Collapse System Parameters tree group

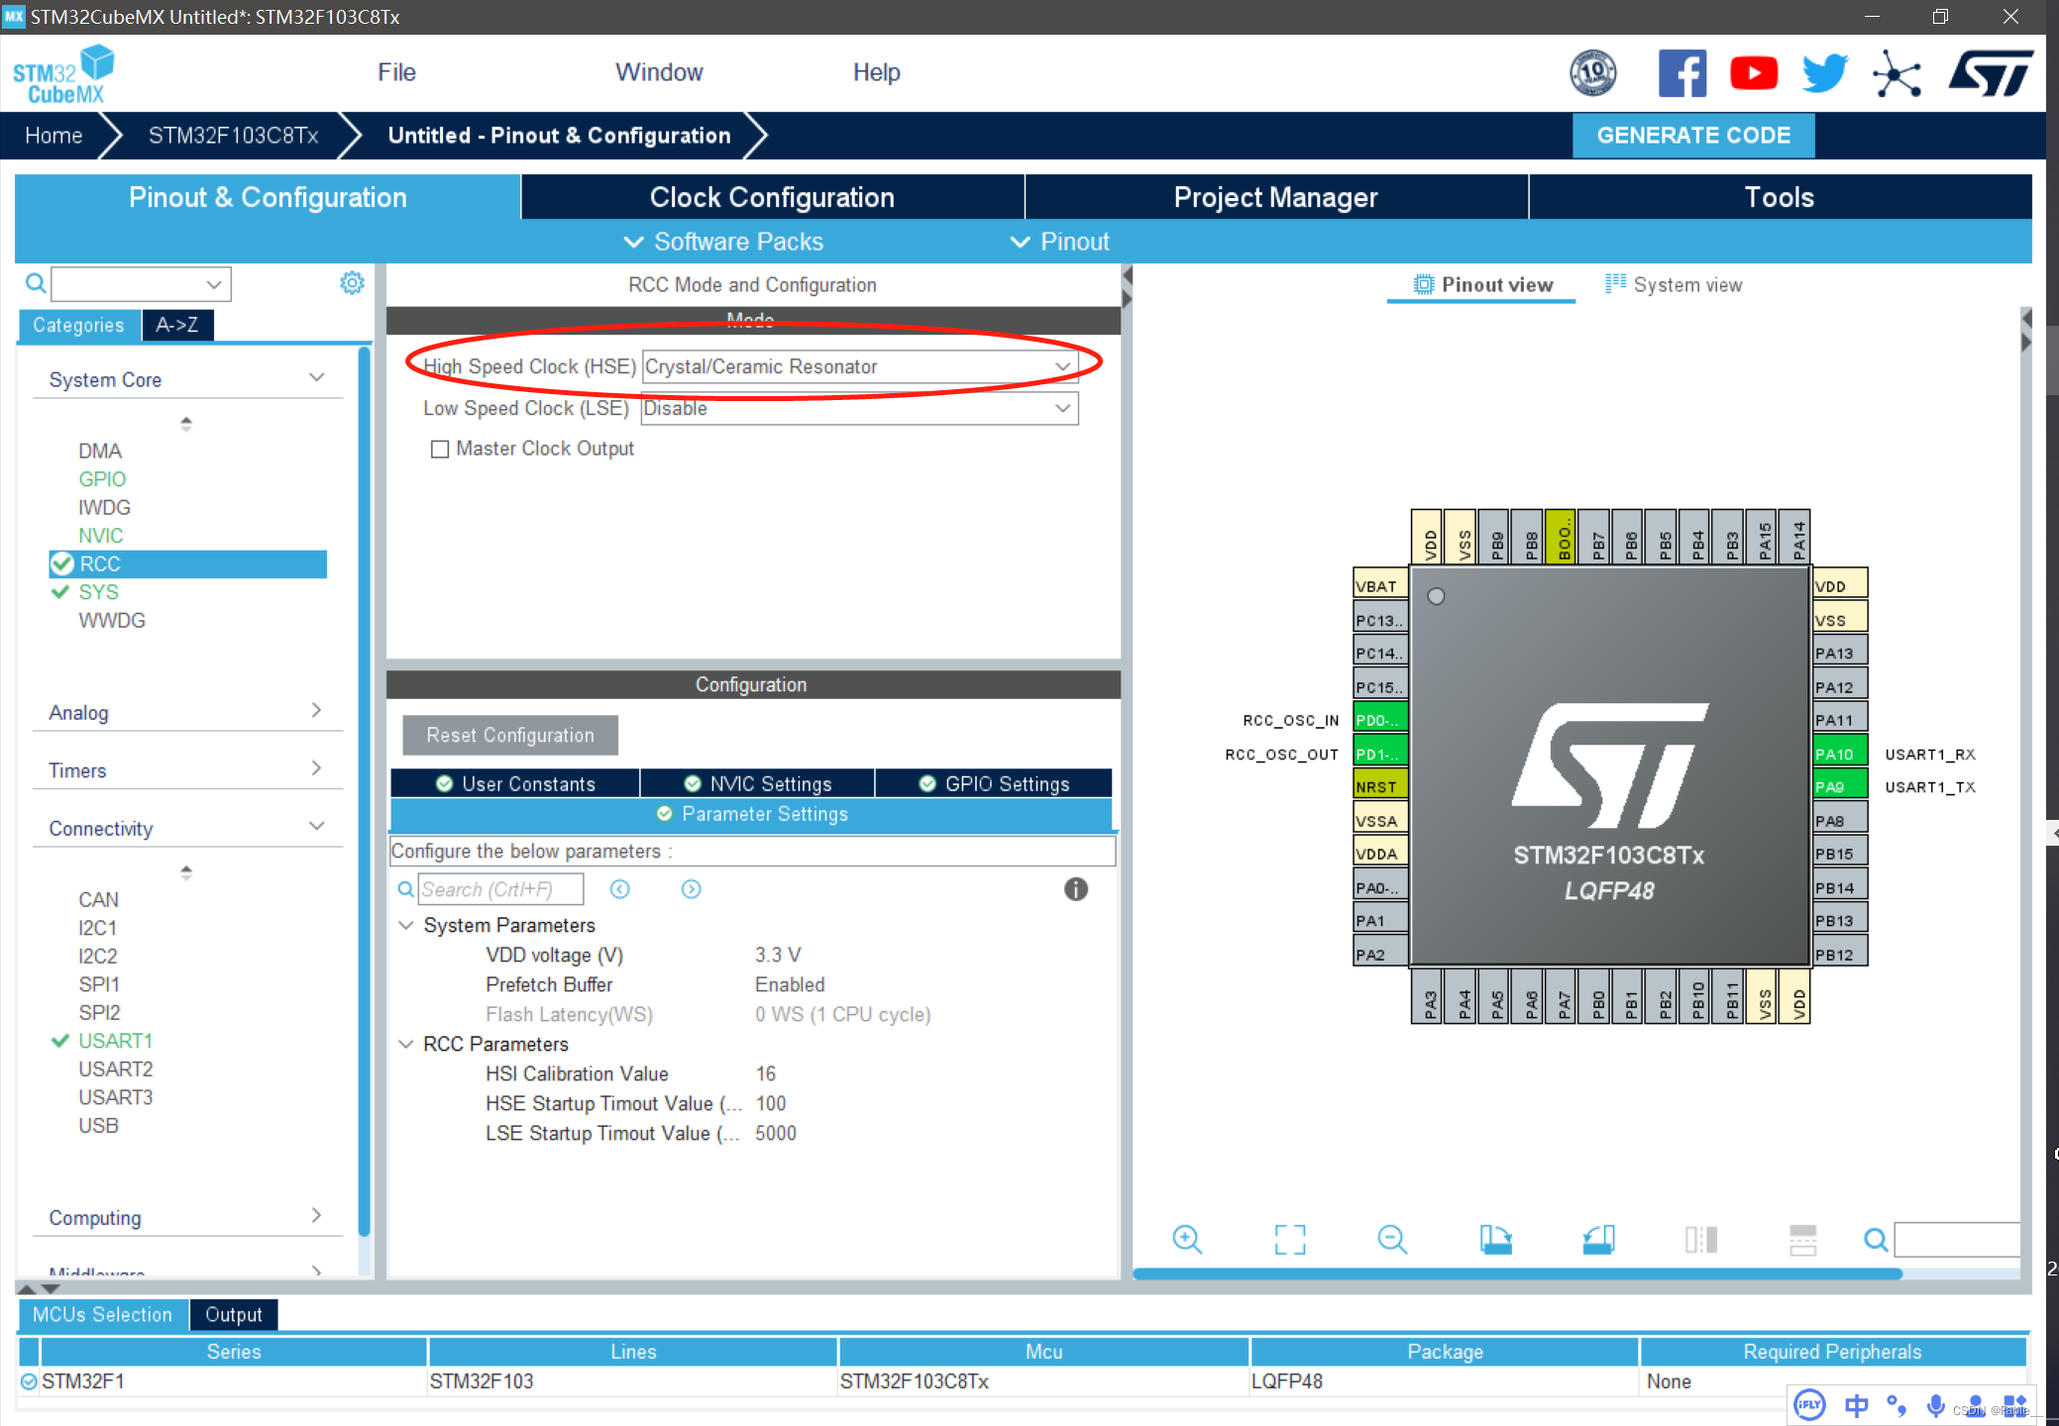(x=406, y=925)
